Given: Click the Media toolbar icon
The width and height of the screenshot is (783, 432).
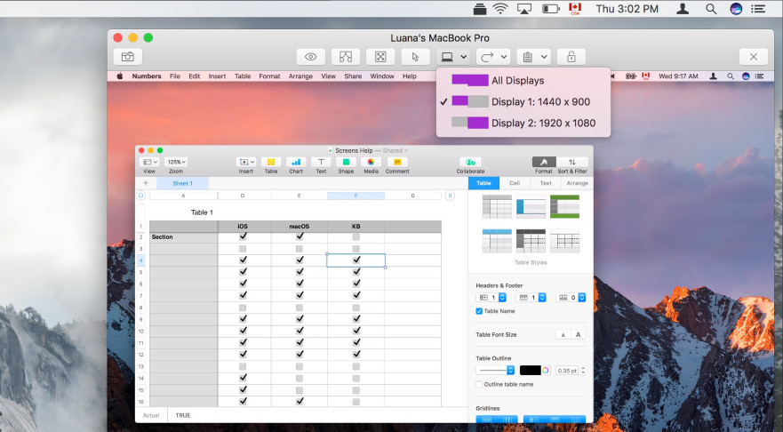Looking at the screenshot, I should click(371, 162).
